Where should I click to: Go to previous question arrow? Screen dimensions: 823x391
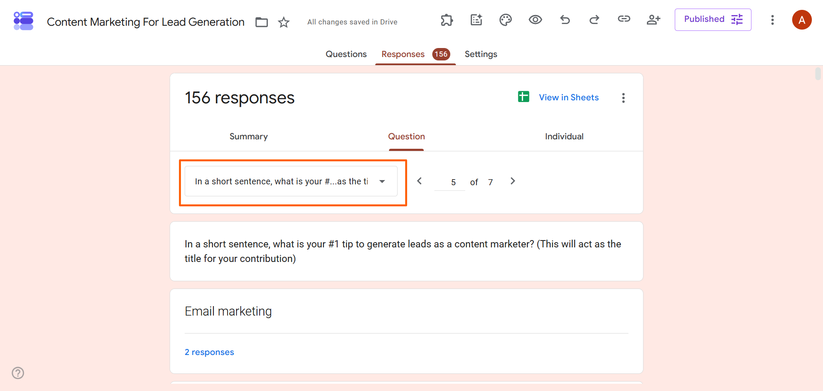click(x=419, y=181)
